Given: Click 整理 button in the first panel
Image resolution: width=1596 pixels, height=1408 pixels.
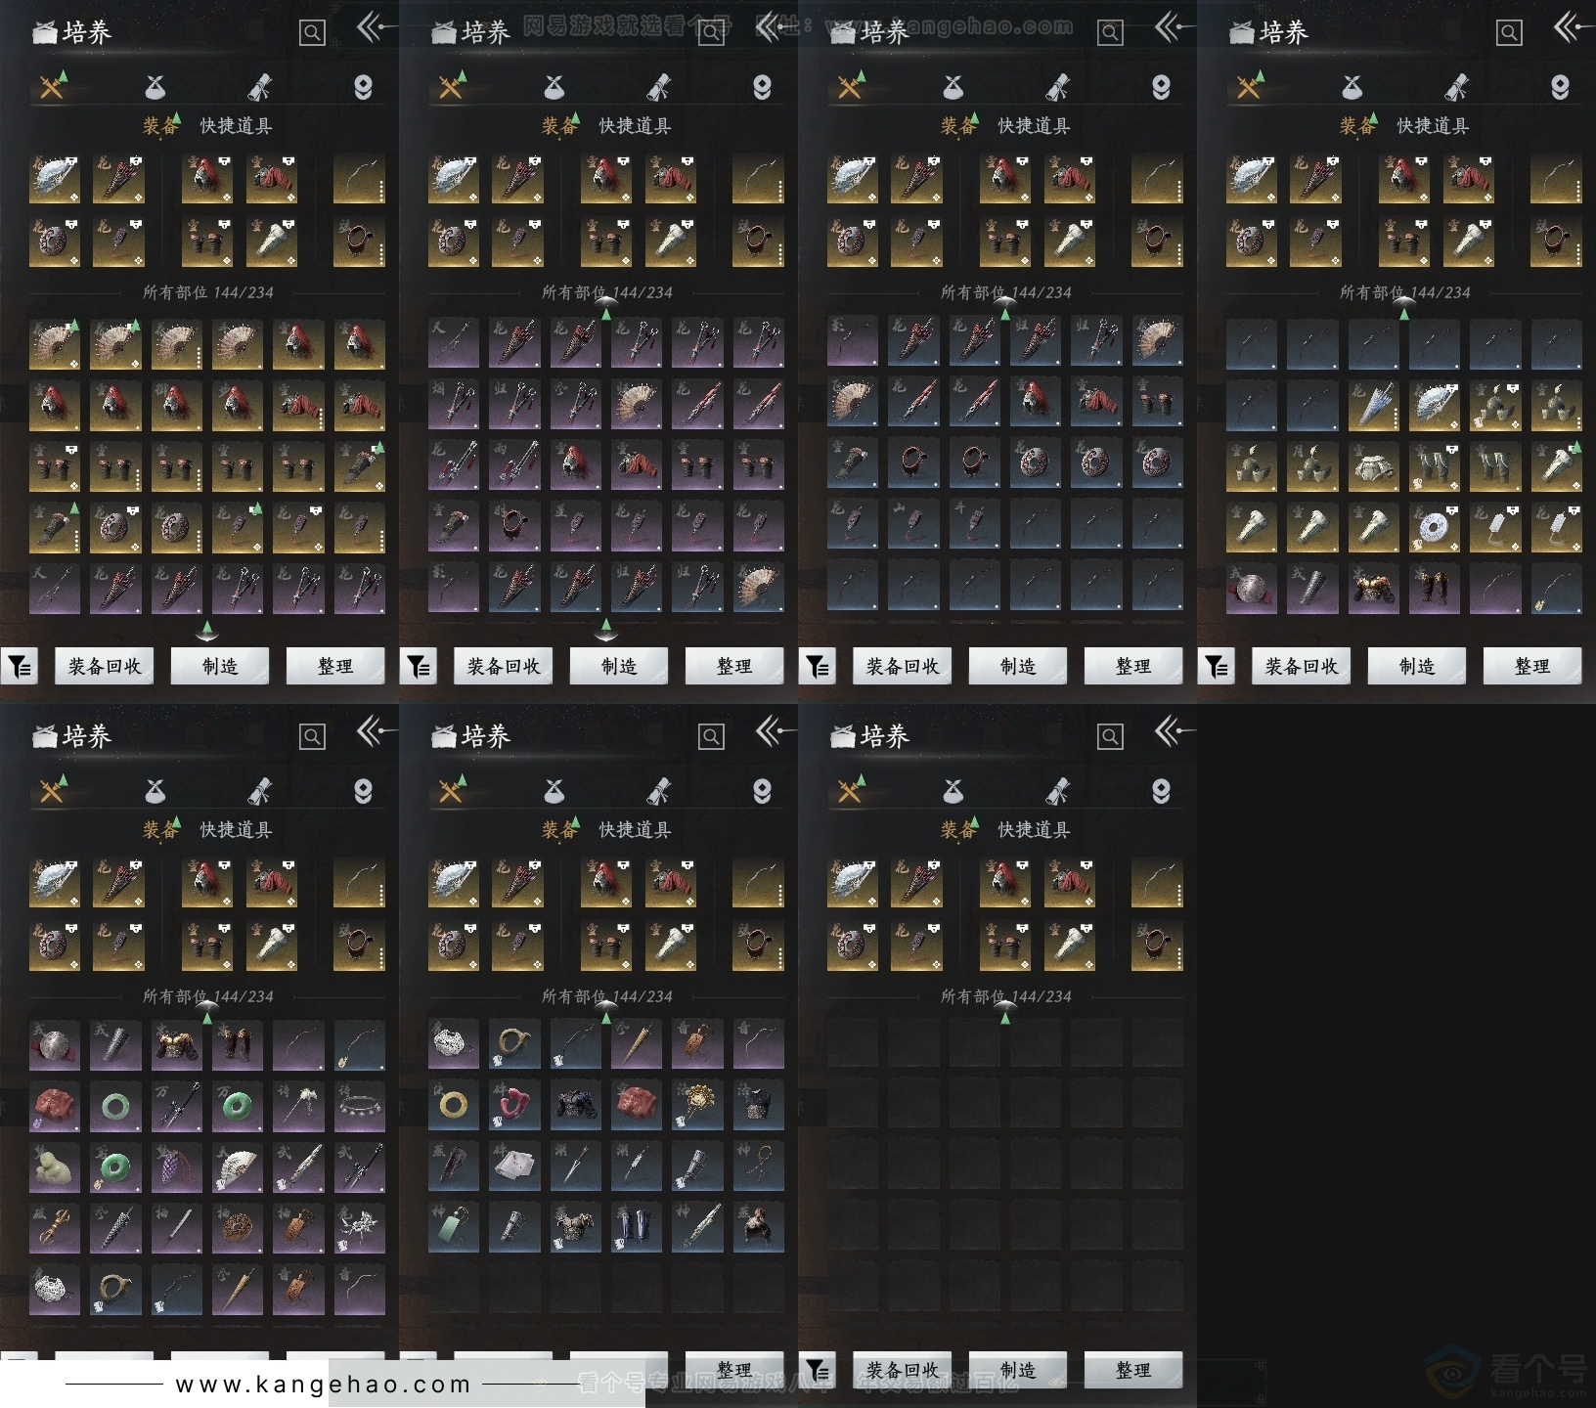Looking at the screenshot, I should pos(335,666).
